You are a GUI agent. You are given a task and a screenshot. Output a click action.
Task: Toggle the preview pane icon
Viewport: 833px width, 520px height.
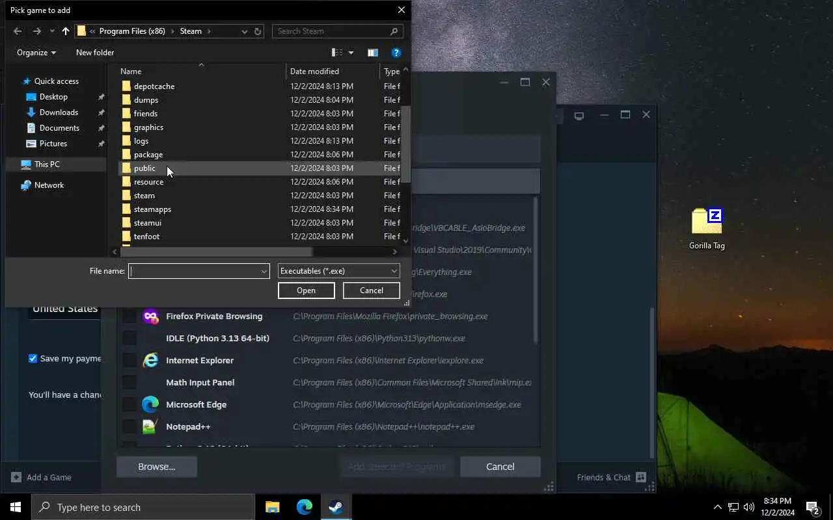[373, 53]
